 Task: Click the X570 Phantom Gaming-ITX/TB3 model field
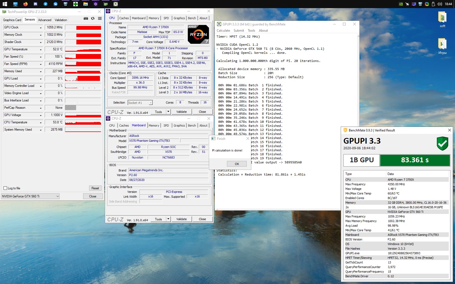[x=154, y=141]
